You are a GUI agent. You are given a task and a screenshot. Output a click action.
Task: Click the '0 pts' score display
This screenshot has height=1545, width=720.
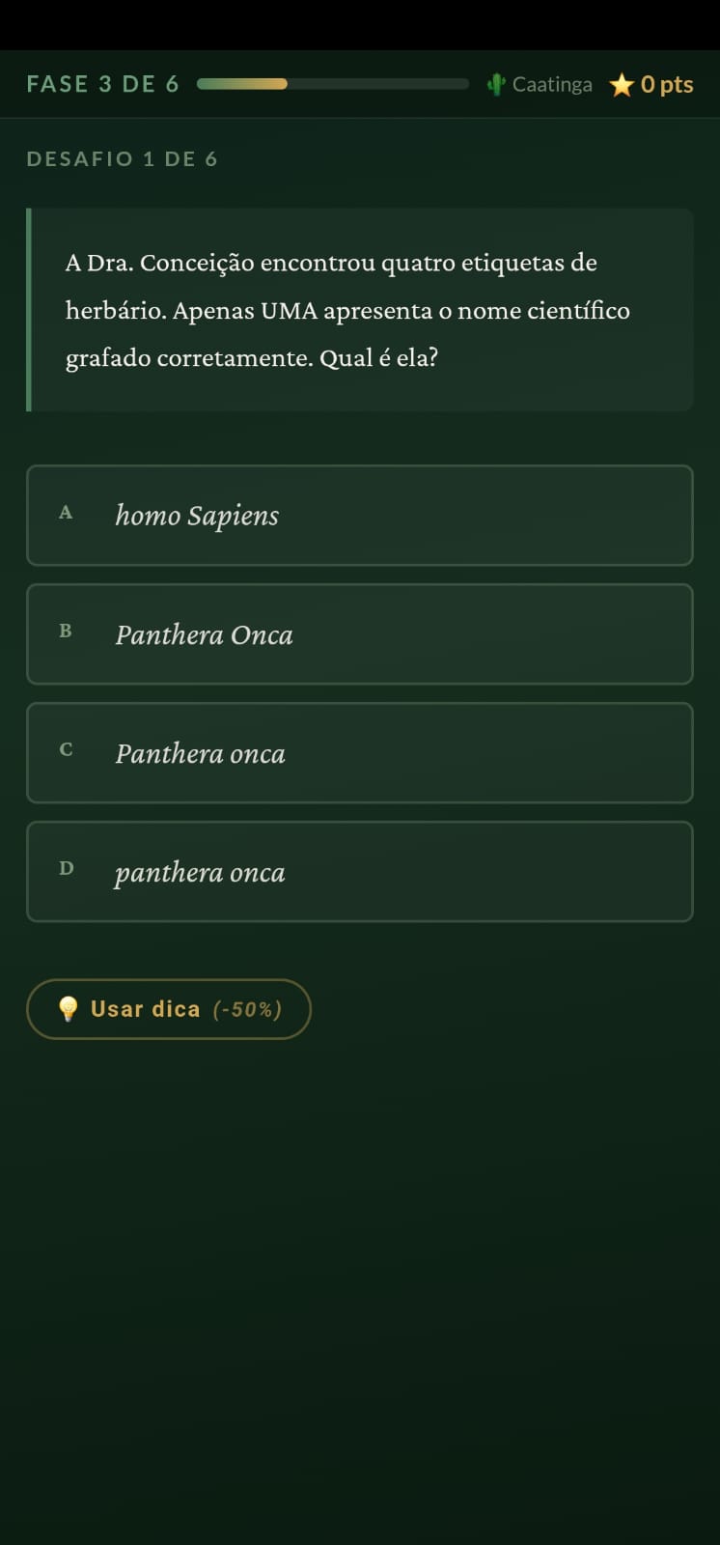[x=666, y=85]
